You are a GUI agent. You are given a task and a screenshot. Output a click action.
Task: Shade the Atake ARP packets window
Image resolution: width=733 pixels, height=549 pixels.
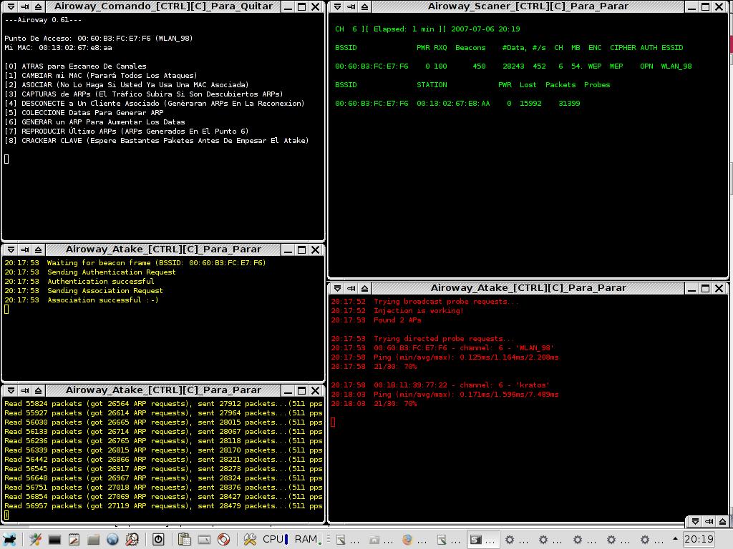pyautogui.click(x=39, y=390)
